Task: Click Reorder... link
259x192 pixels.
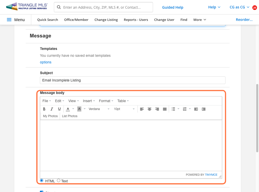Action: click(x=244, y=20)
